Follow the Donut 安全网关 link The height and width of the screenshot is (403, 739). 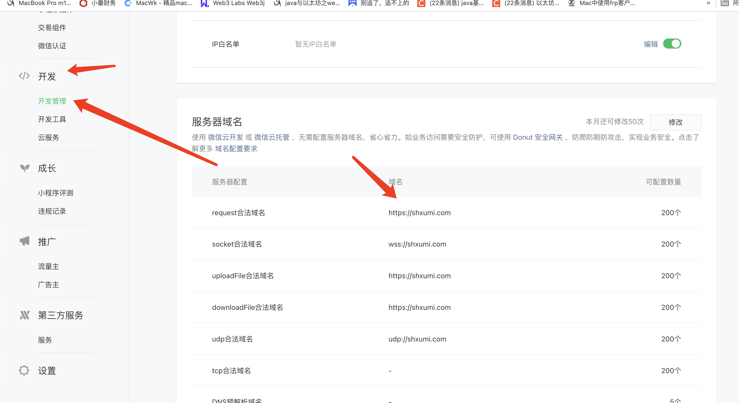click(x=538, y=137)
